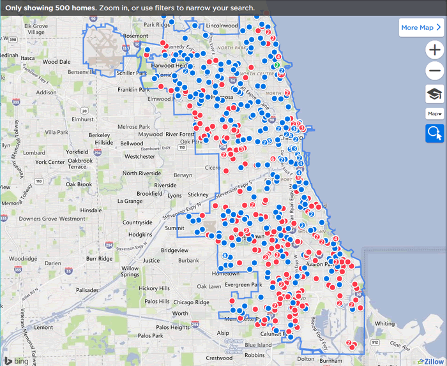447x366 pixels.
Task: Toggle the schools graduation cap layer
Action: pyautogui.click(x=434, y=94)
